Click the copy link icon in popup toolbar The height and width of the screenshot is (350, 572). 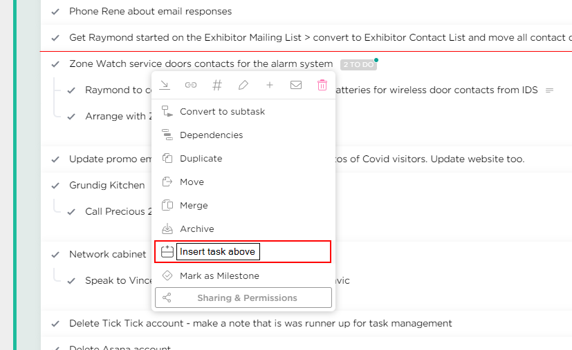(x=190, y=86)
